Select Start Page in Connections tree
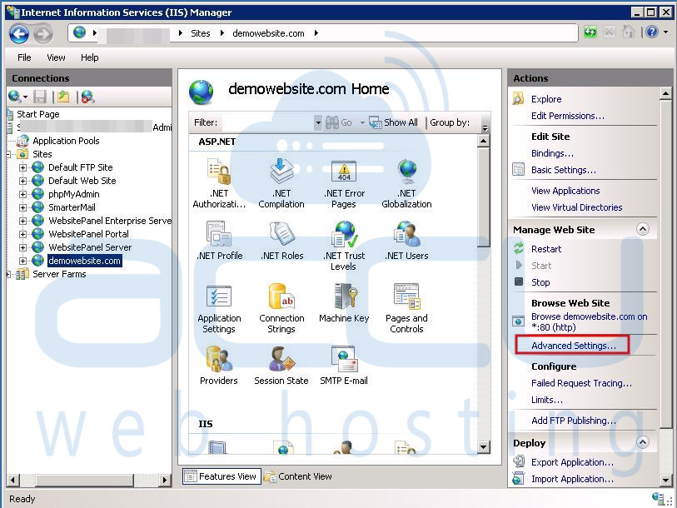Viewport: 677px width, 508px height. [38, 114]
